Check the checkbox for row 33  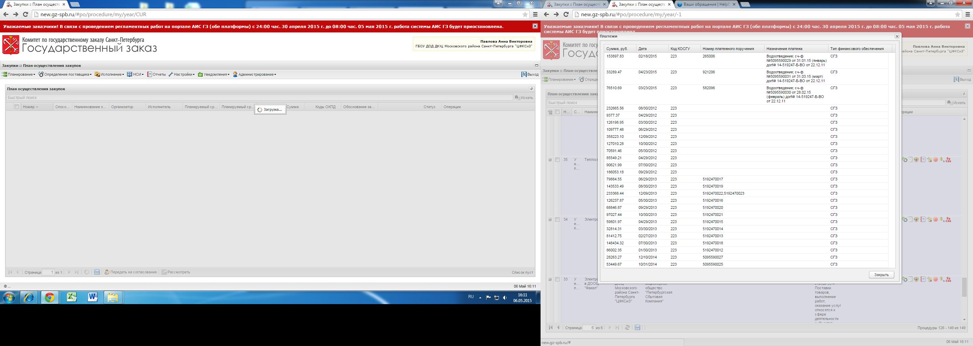coord(557,279)
